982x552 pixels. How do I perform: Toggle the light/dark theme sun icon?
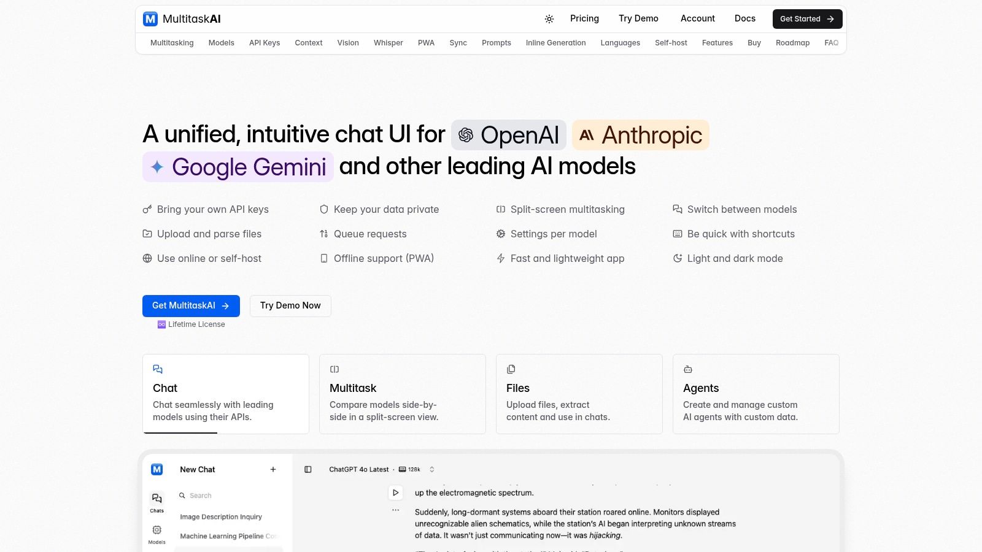pyautogui.click(x=549, y=19)
